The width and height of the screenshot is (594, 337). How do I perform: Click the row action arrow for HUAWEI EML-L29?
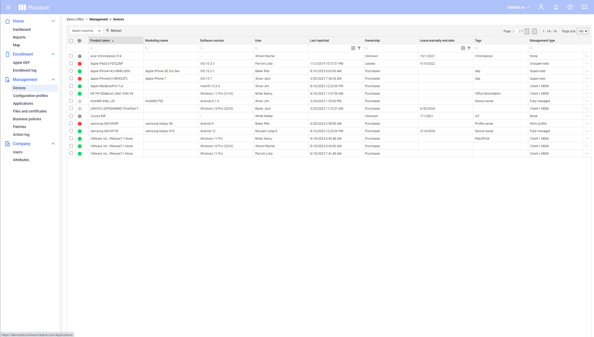click(x=587, y=101)
